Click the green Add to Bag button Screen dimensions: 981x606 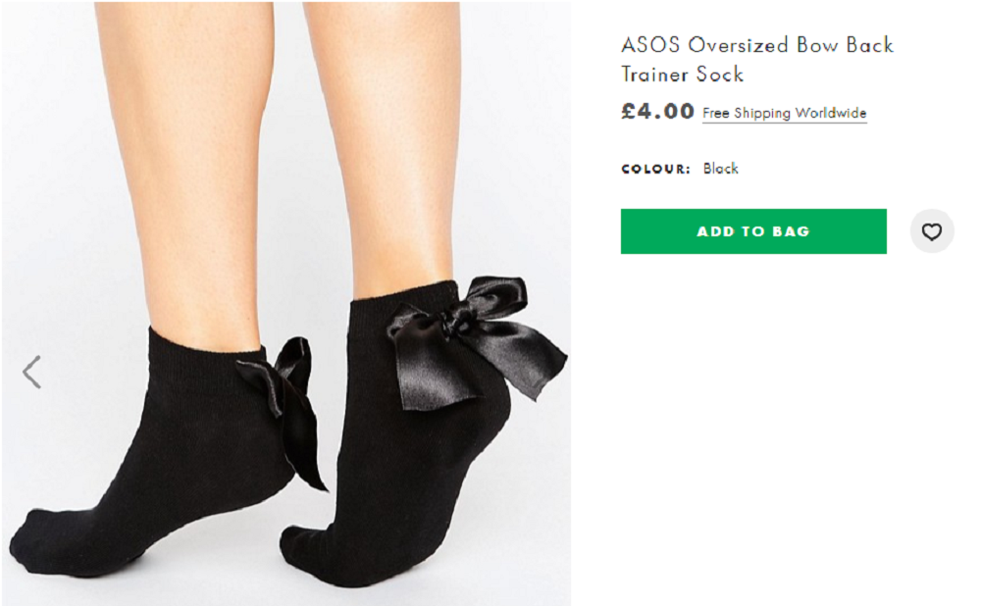point(753,231)
